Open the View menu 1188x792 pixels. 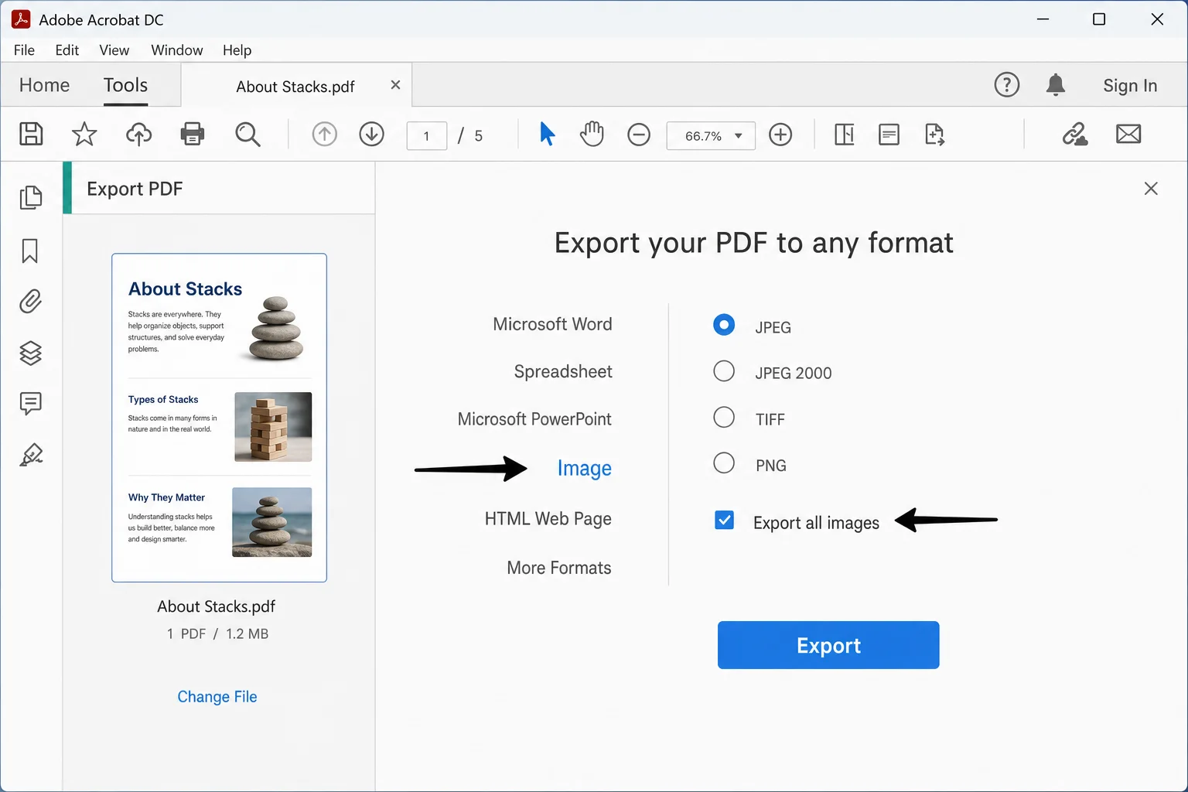point(114,50)
